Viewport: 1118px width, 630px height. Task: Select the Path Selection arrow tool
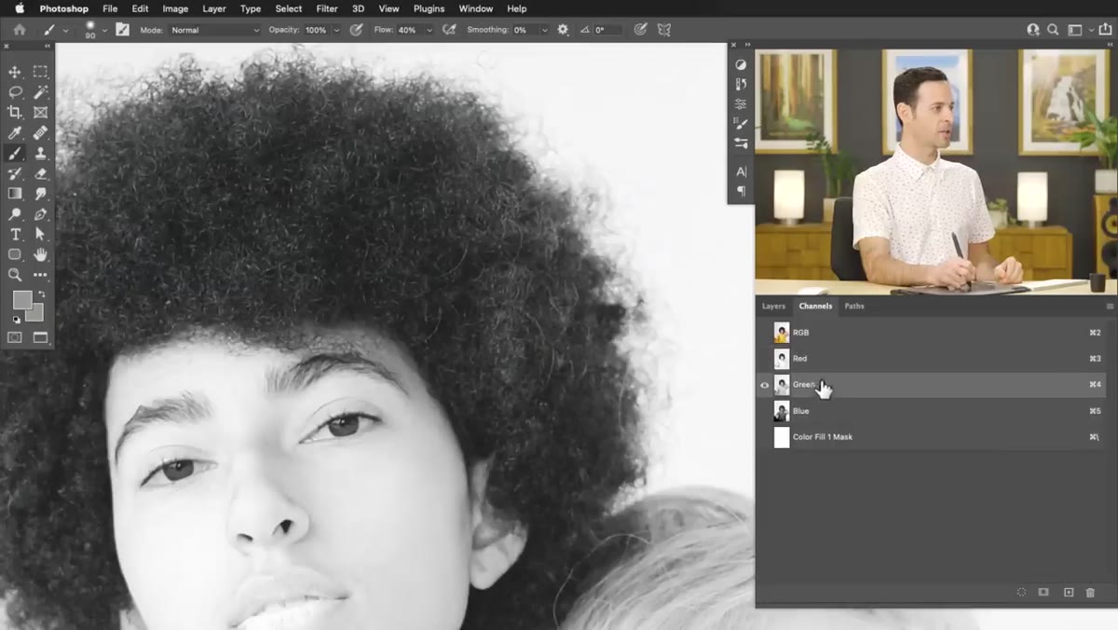click(x=40, y=234)
